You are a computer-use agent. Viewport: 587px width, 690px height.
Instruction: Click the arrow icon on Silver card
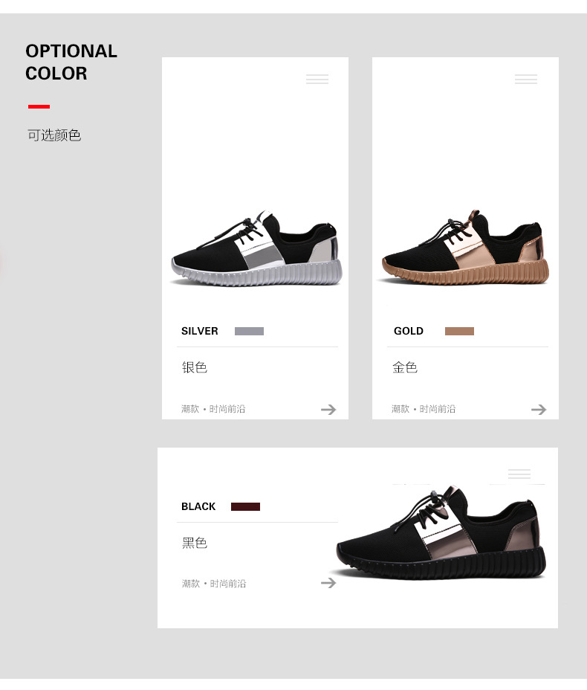tap(328, 410)
